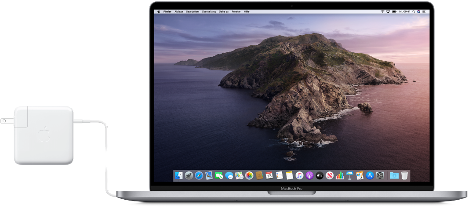The width and height of the screenshot is (469, 208).
Task: Launch Music app icon
Action: (299, 175)
